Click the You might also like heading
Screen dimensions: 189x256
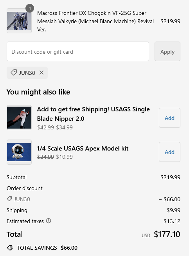38,92
